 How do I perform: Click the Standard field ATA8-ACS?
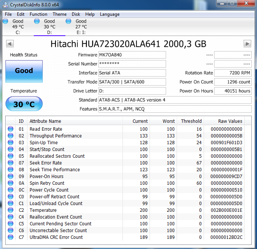(x=175, y=100)
